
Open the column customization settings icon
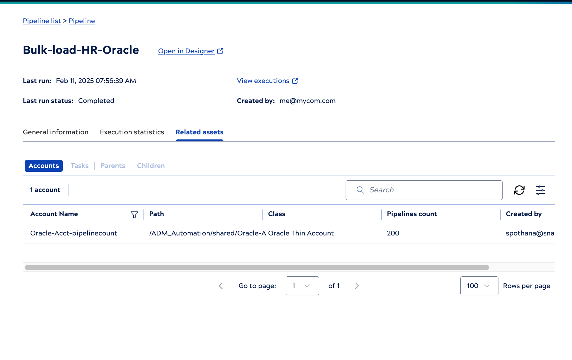point(541,190)
